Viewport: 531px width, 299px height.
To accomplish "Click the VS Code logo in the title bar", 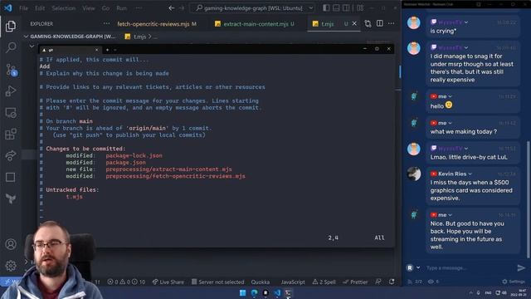I will pos(7,7).
